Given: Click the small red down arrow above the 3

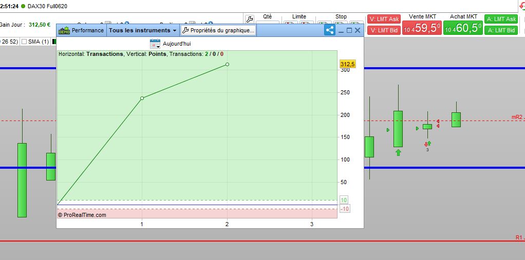Looking at the screenshot, I should tap(426, 145).
